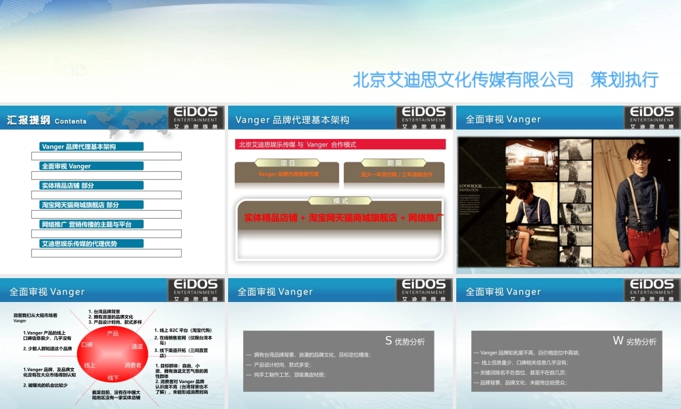Click 口碑 in the red circle
The image size is (681, 409).
[87, 345]
